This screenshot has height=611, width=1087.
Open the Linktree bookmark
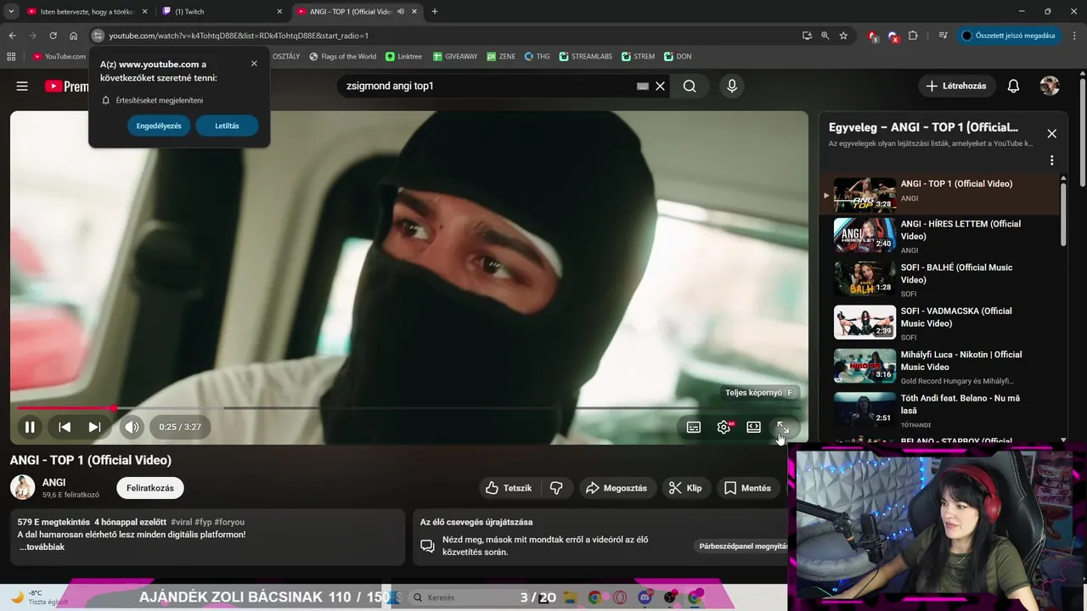click(x=403, y=56)
